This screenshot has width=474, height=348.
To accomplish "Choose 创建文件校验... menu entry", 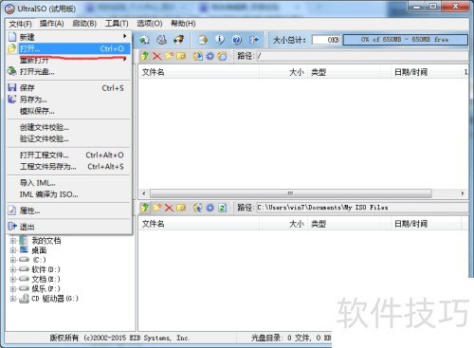I will coord(69,127).
